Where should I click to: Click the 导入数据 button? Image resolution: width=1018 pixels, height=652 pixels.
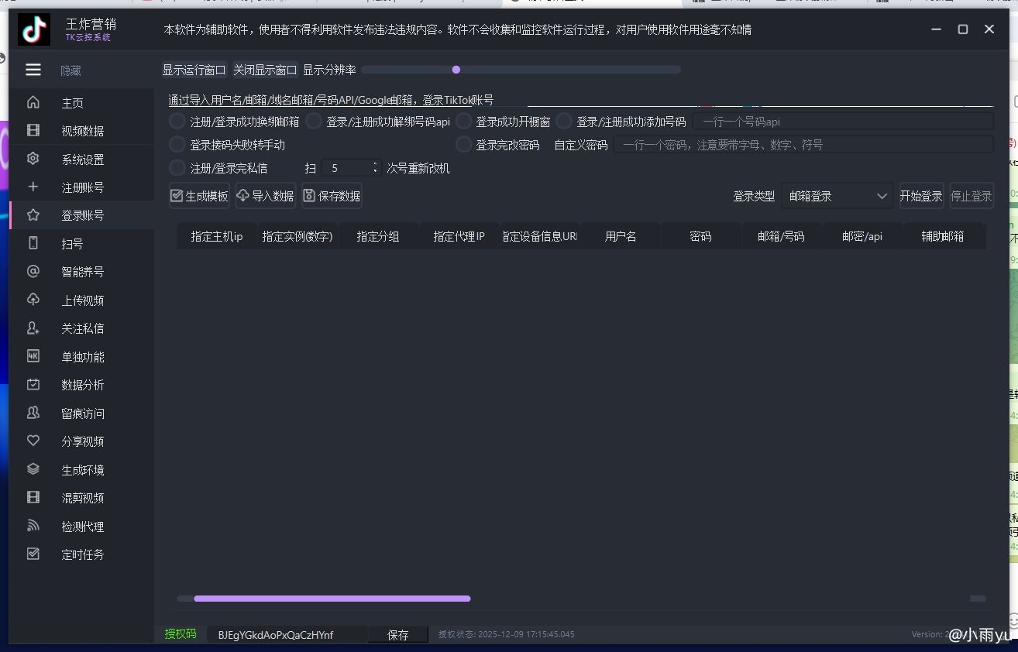coord(265,196)
